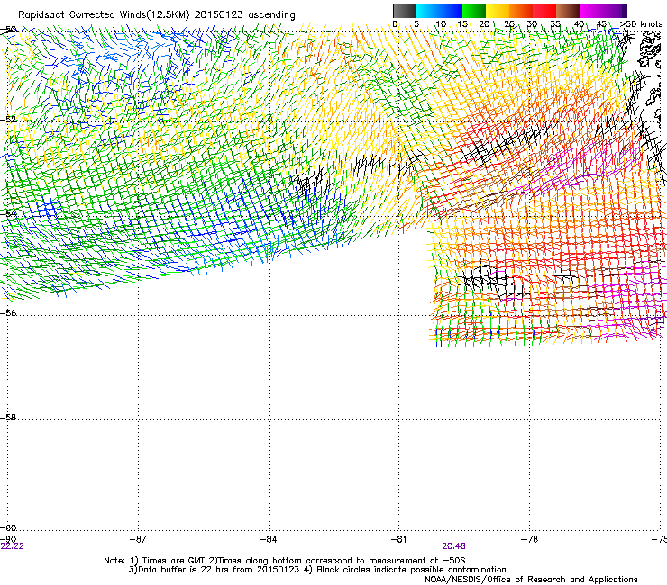667x585 pixels.
Task: Click the cyan 5-10 knots legend swatch
Action: click(427, 11)
